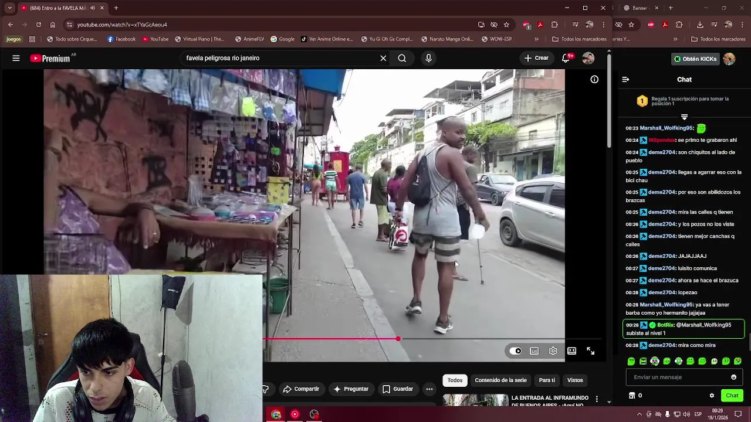Open Chrome from the Windows taskbar
This screenshot has height=422, width=751.
(276, 414)
